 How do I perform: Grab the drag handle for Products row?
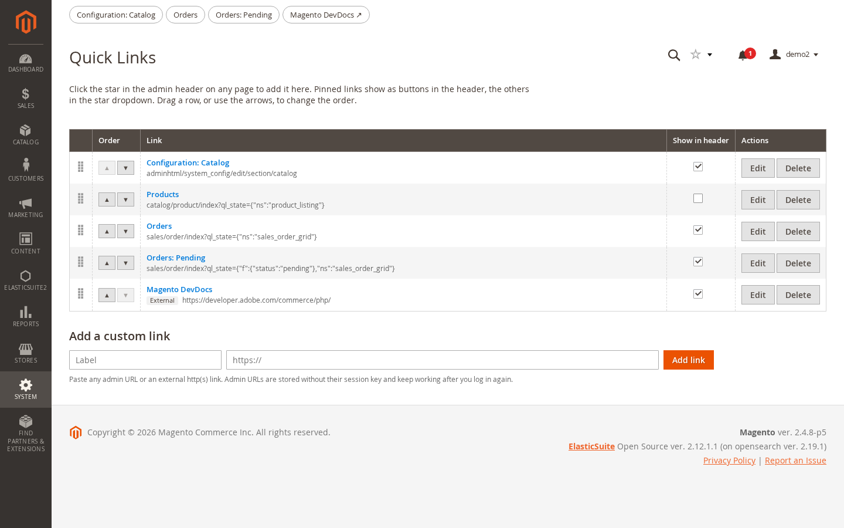pos(81,199)
